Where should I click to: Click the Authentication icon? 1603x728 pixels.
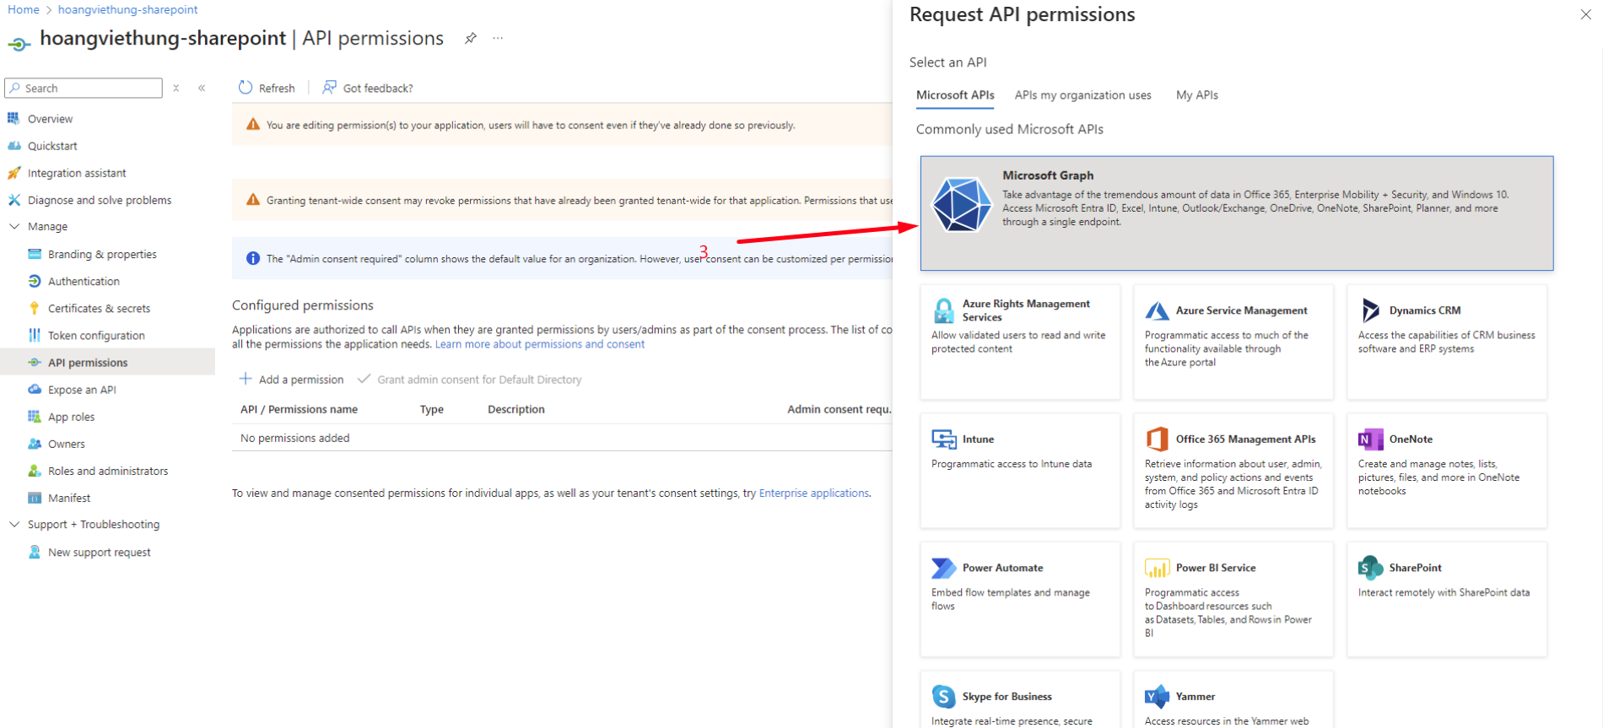[x=35, y=281]
